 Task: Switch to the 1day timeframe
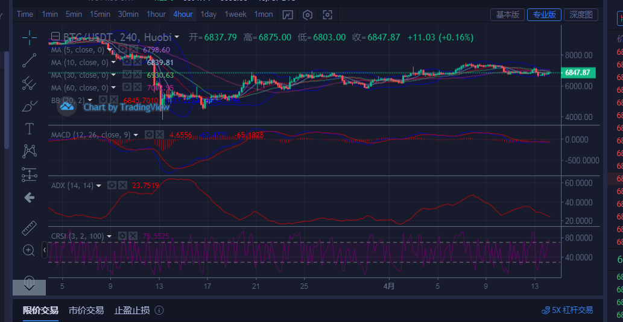209,14
